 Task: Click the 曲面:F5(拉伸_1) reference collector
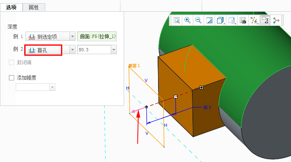pyautogui.click(x=97, y=36)
